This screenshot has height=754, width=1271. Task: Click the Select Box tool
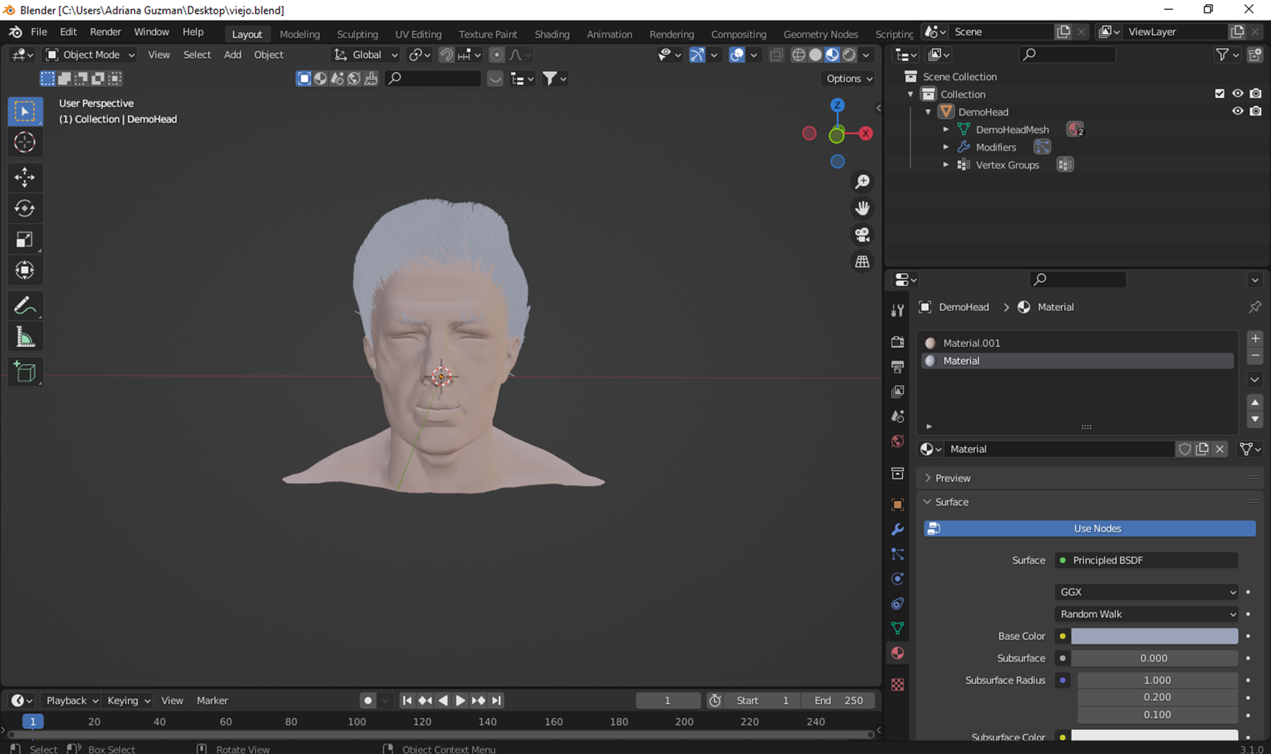[25, 112]
